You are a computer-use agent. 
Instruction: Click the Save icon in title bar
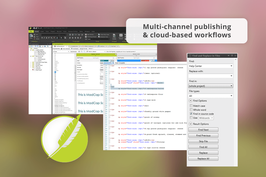click(34, 28)
